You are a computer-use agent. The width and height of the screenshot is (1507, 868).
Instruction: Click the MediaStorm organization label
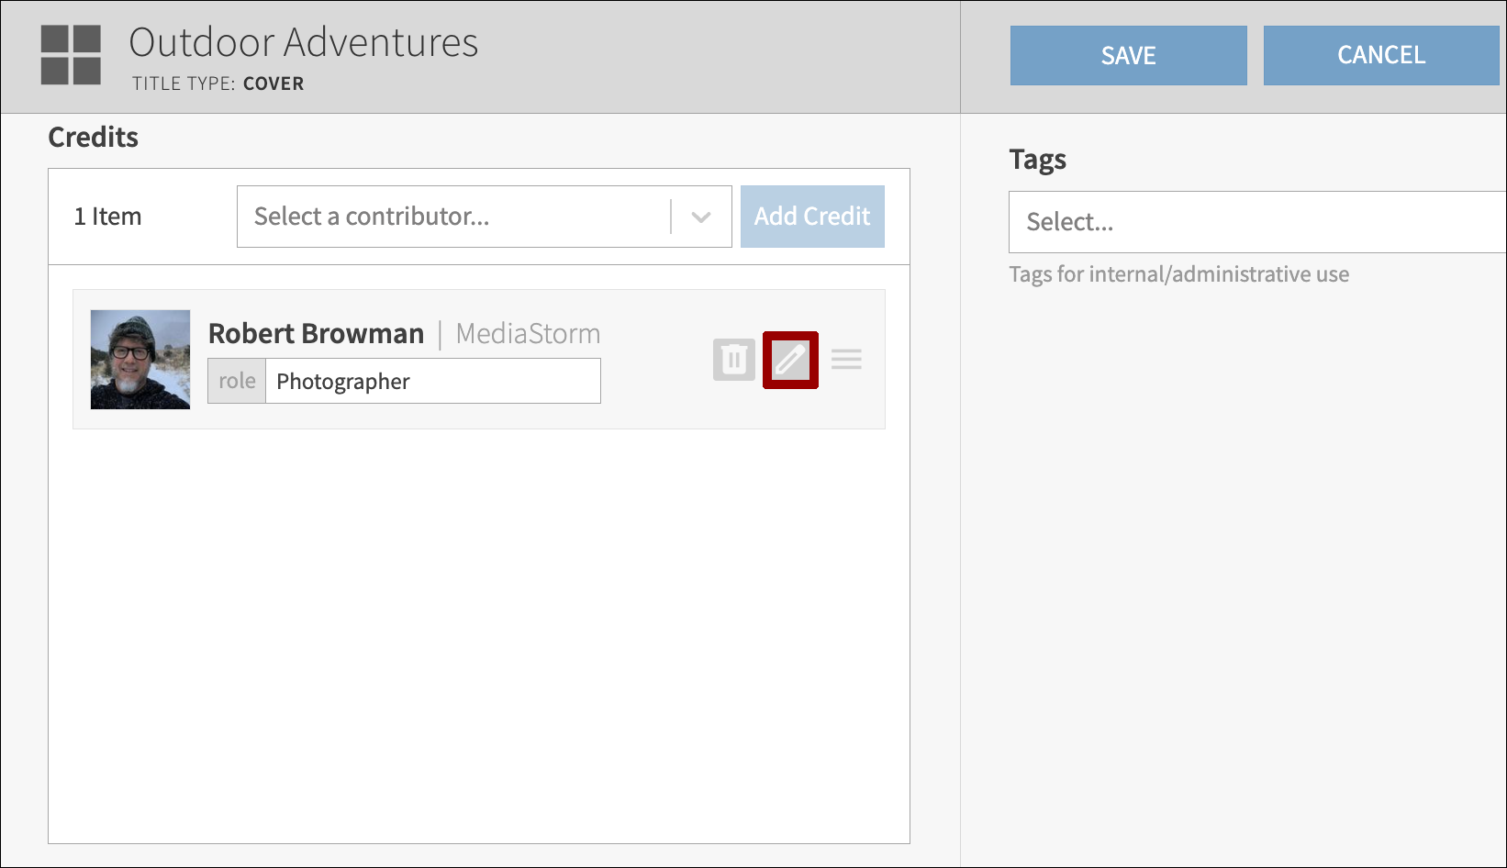pos(527,334)
